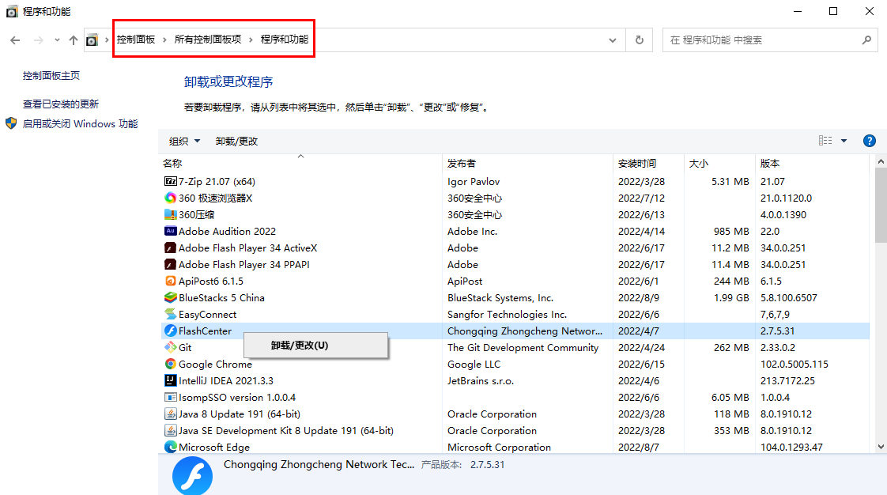Screen dimensions: 887x495
Task: Expand chevron after 控制面板 breadcrumb
Action: point(164,40)
